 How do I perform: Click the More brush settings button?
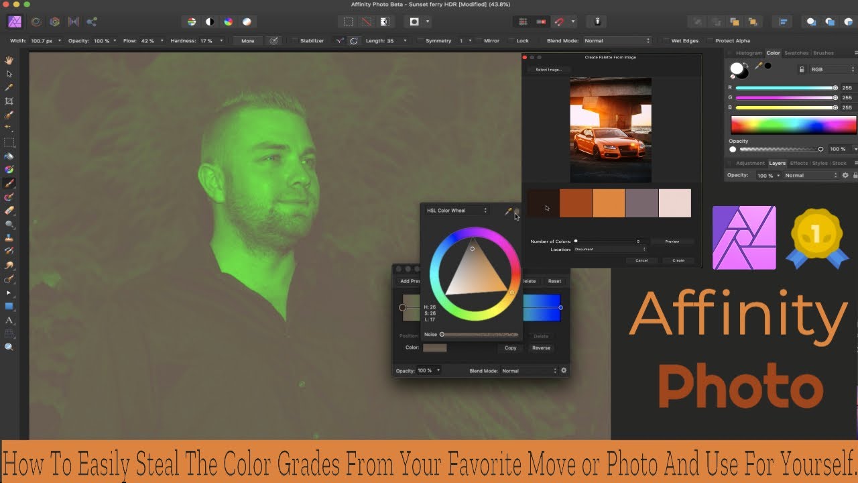point(248,41)
